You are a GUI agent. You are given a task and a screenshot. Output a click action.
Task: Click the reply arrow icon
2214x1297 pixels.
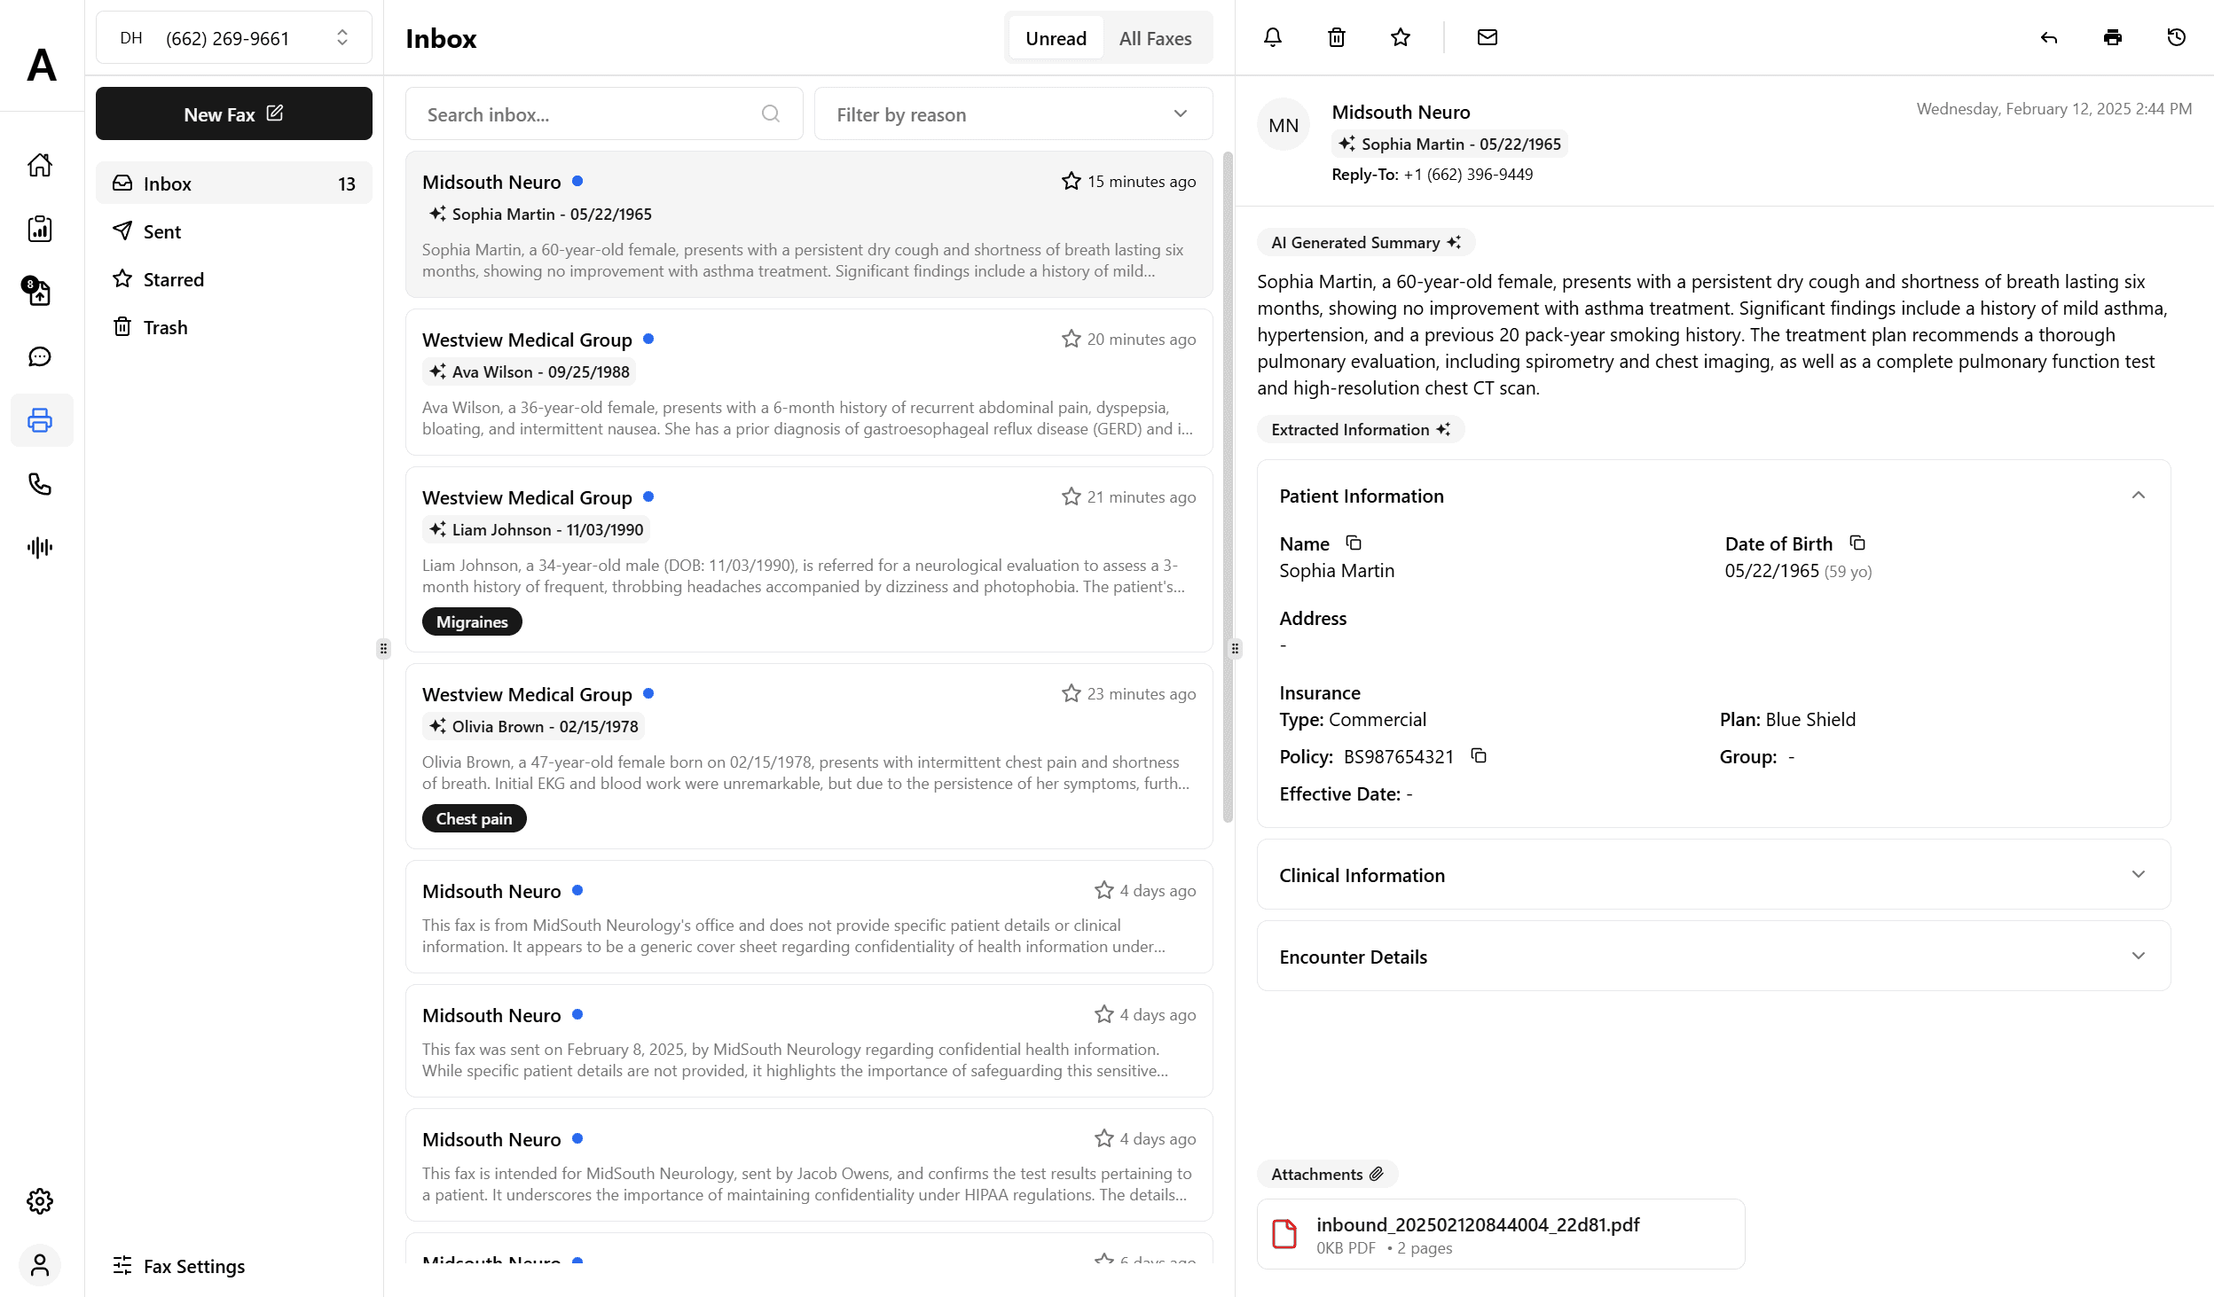tap(2049, 37)
